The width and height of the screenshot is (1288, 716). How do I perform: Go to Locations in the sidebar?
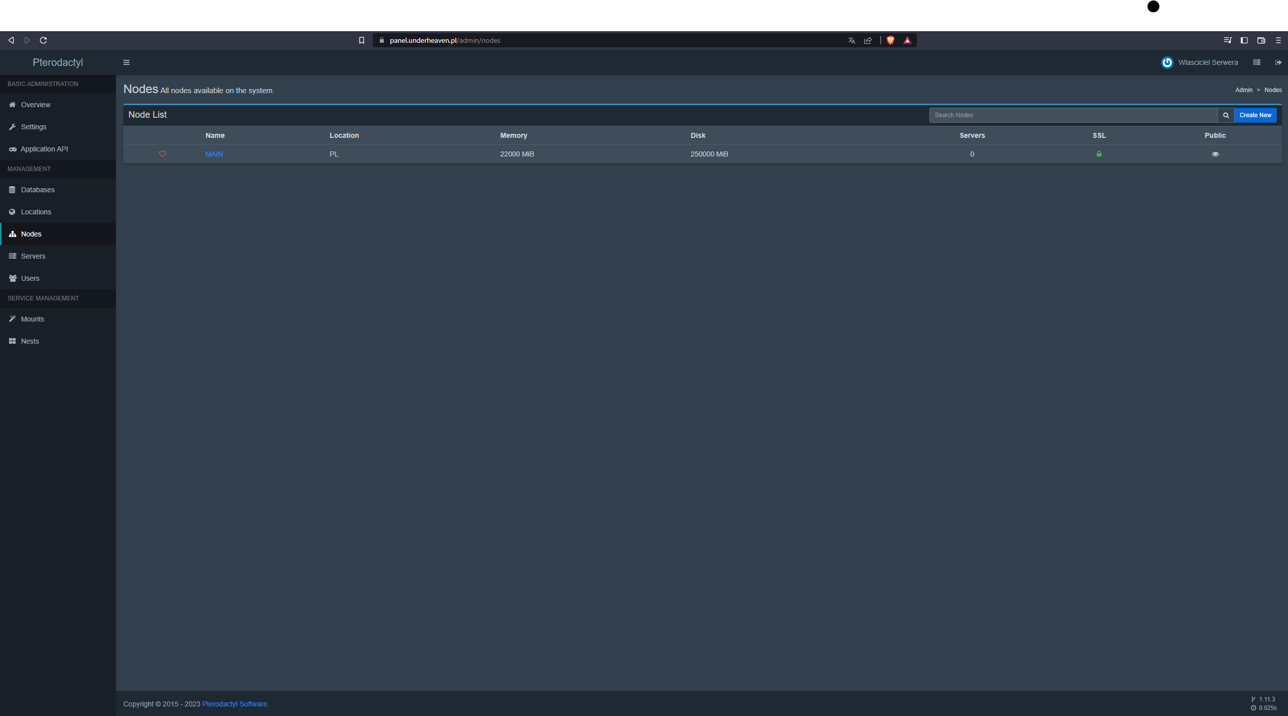[36, 212]
